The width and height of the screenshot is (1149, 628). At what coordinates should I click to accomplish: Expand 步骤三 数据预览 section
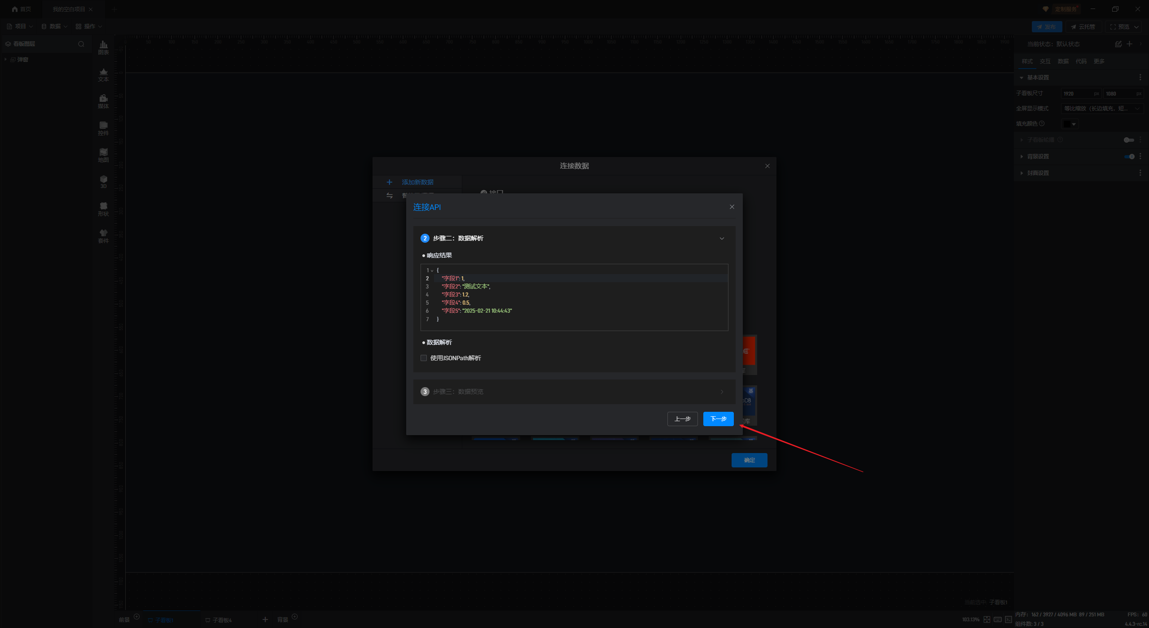(722, 392)
